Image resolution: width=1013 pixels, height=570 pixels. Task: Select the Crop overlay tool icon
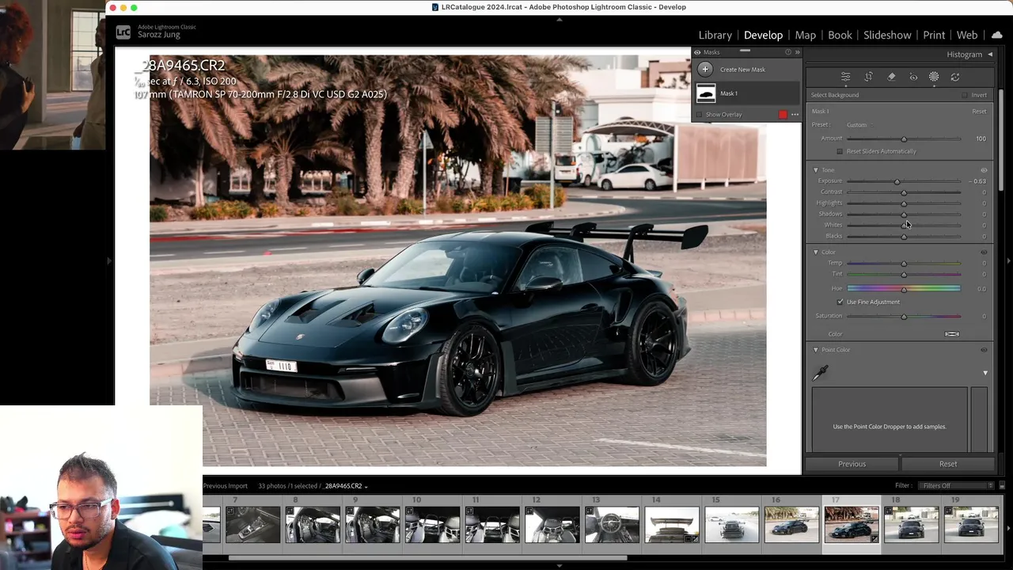(868, 77)
